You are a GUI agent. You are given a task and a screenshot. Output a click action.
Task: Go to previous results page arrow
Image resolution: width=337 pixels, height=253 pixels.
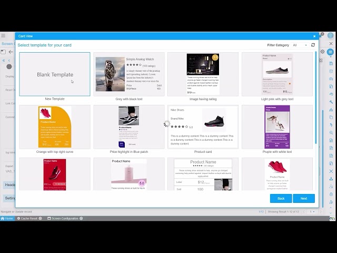[x=304, y=212]
